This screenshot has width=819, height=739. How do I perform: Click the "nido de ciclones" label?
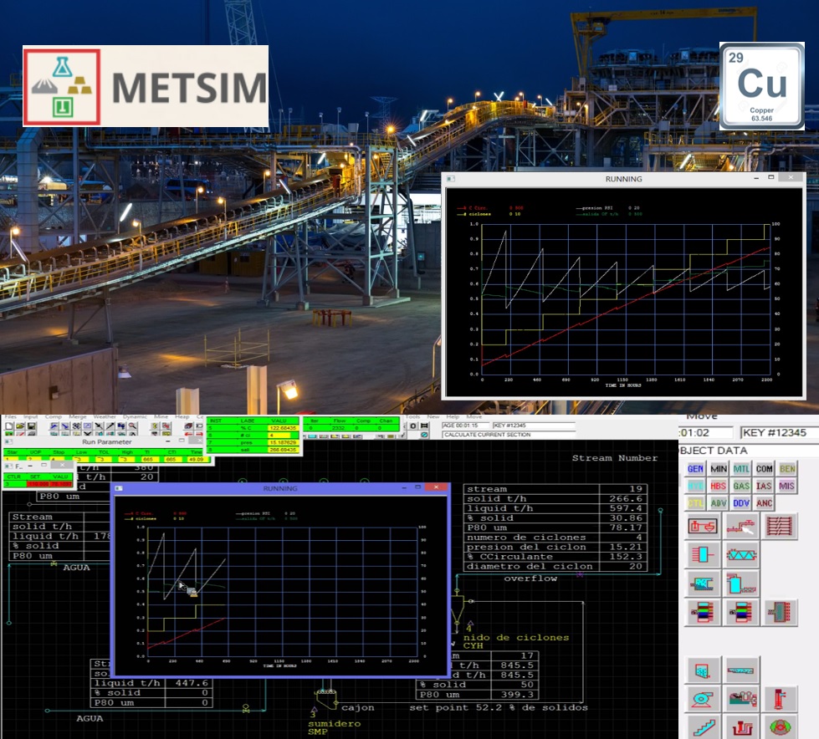(x=515, y=637)
